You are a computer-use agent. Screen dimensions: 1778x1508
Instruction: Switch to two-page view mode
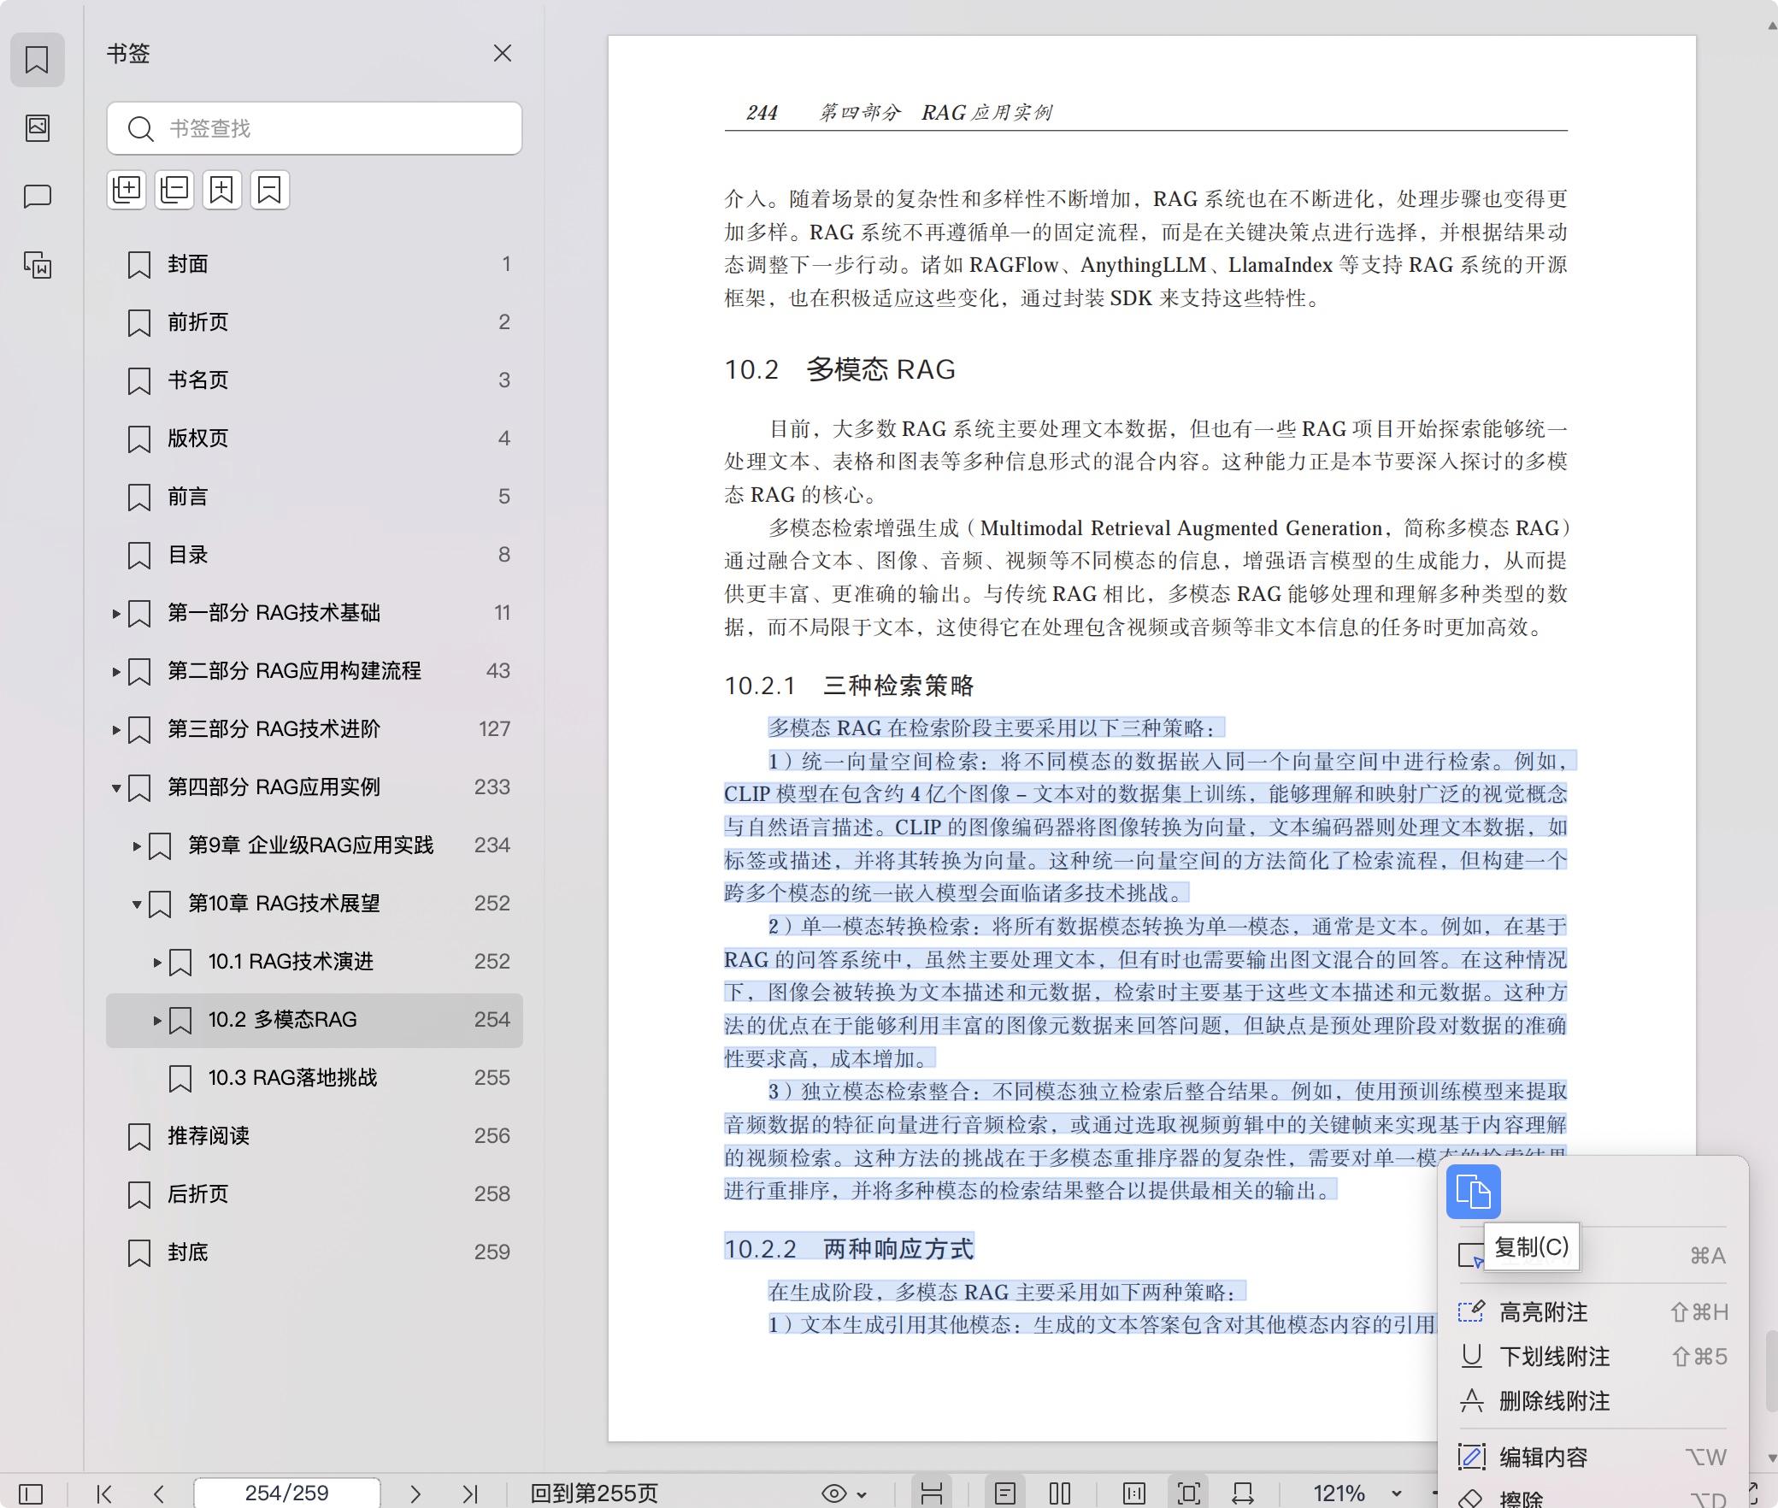(1059, 1493)
